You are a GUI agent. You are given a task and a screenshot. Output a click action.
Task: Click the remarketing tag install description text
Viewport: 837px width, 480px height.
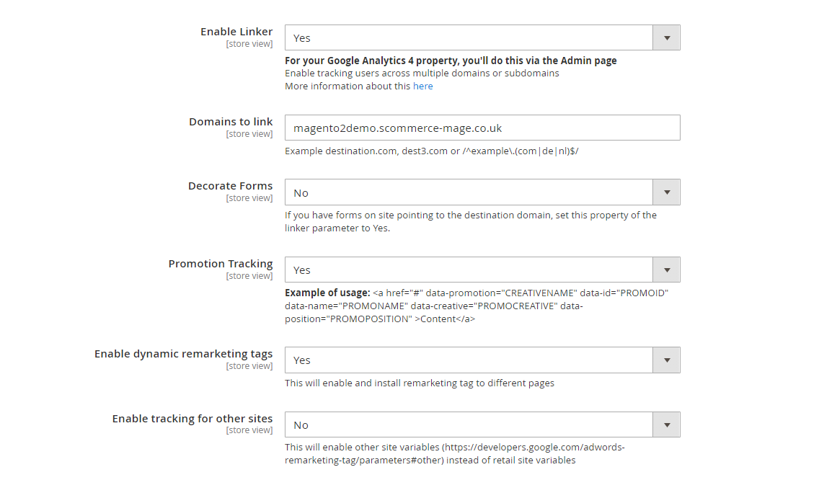[420, 383]
